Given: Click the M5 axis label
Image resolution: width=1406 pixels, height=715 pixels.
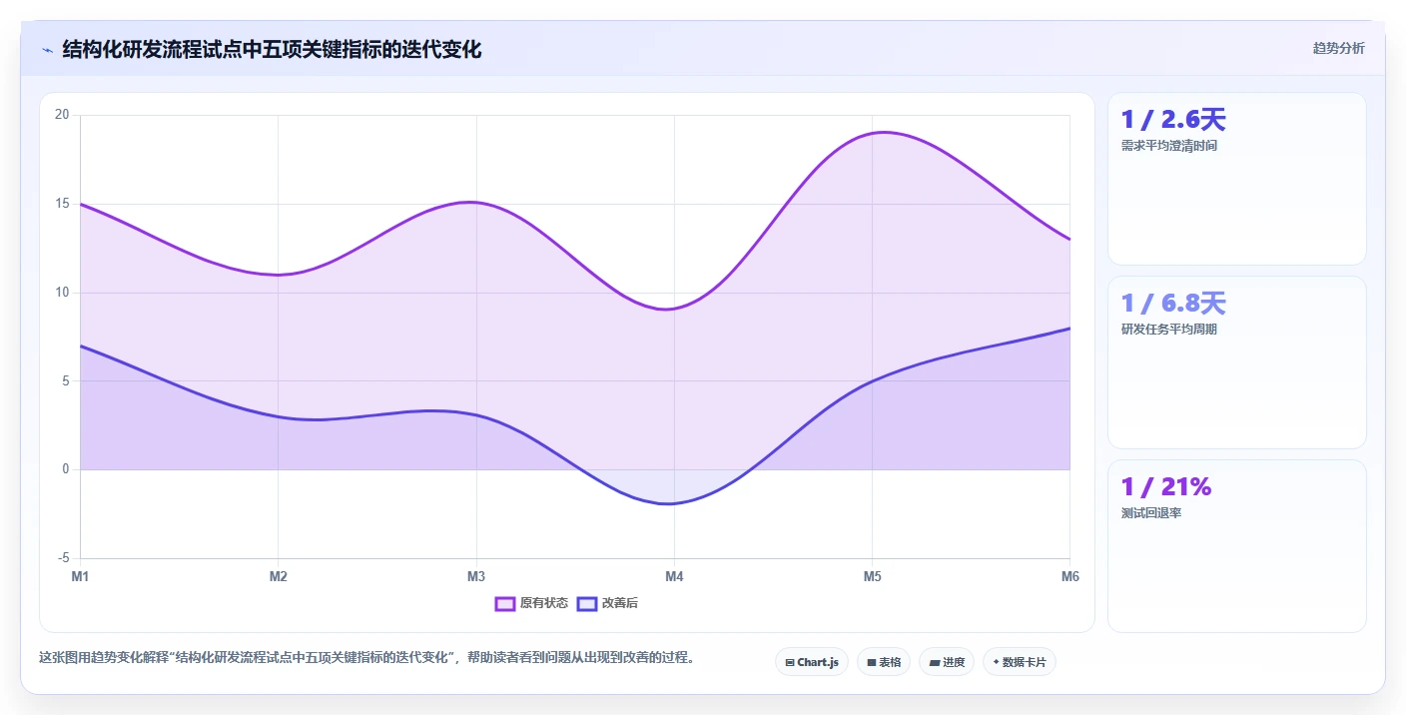Looking at the screenshot, I should pyautogui.click(x=872, y=576).
